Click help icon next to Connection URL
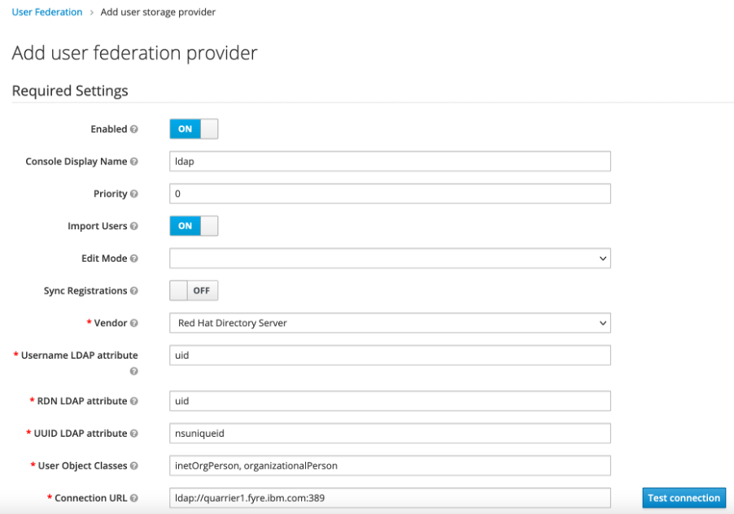The width and height of the screenshot is (734, 514). tap(134, 498)
